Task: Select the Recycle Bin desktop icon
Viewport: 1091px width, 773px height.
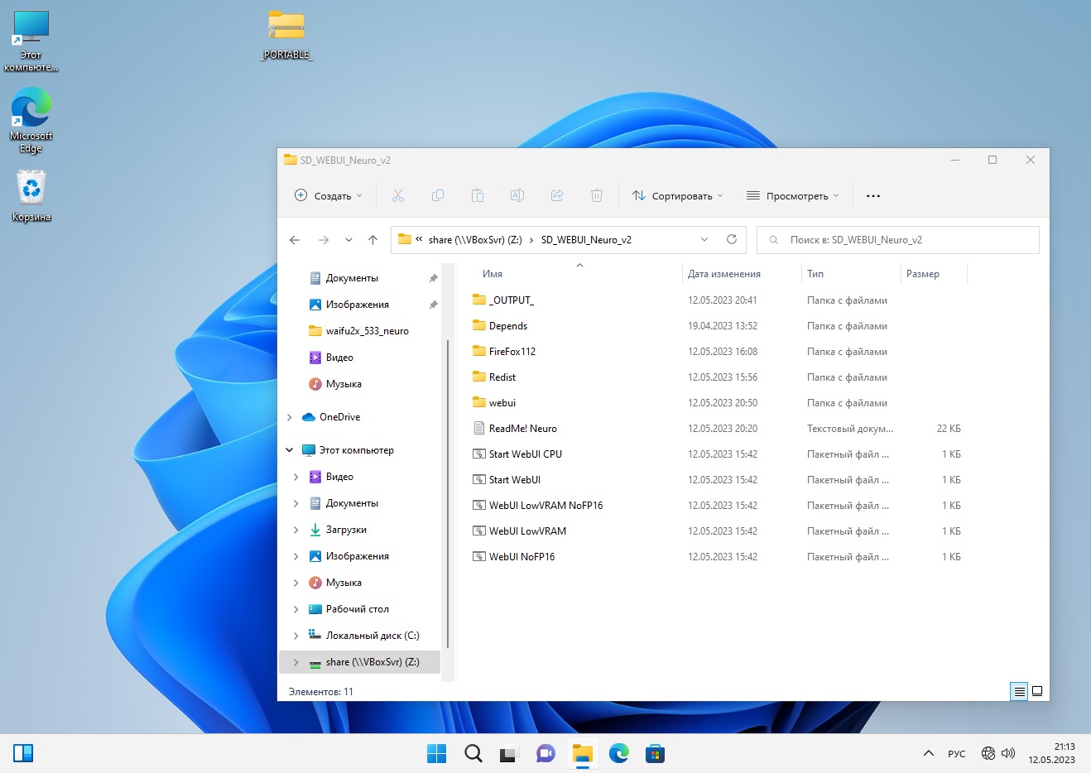Action: tap(31, 196)
